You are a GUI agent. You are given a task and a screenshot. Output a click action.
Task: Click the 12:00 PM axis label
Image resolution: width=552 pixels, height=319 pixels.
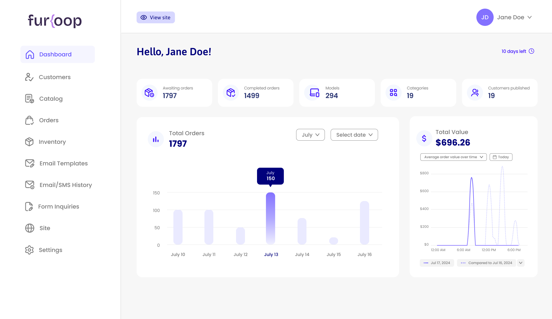tap(489, 250)
